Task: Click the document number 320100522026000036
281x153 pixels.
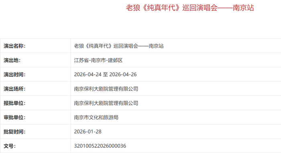Action: (100, 146)
